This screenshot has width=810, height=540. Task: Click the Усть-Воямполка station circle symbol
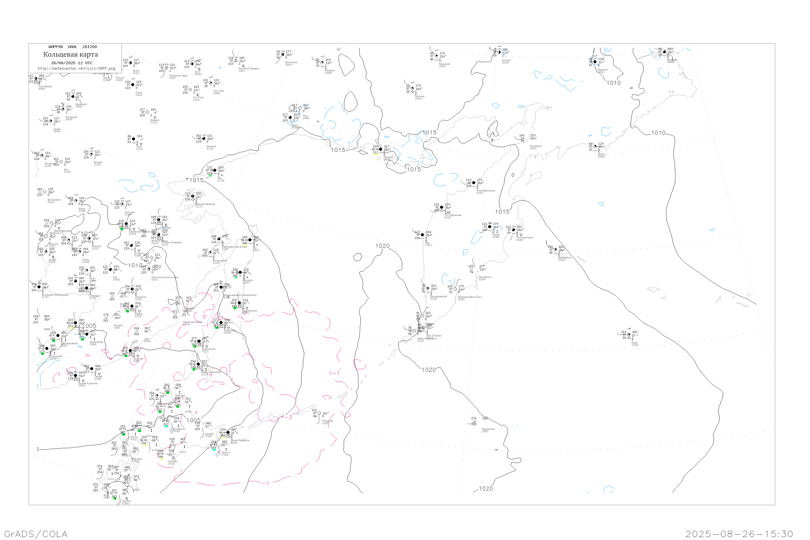pos(474,183)
